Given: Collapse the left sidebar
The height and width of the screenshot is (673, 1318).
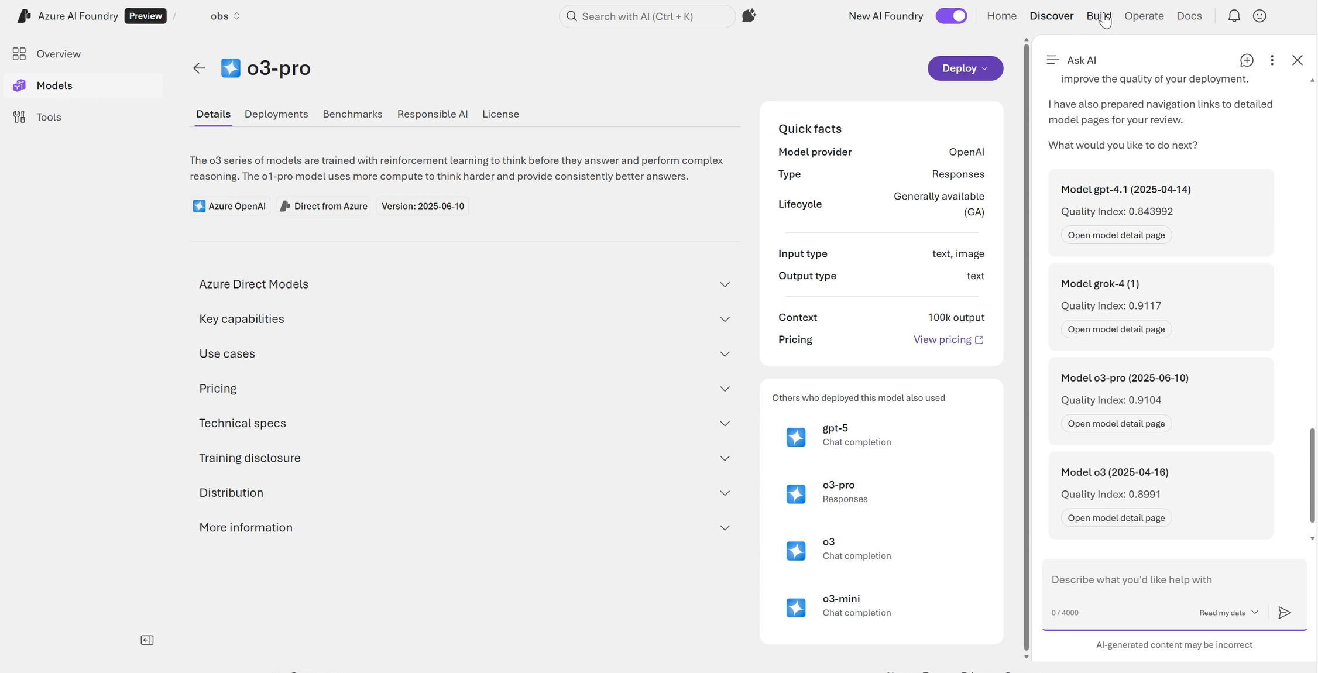Looking at the screenshot, I should click(x=147, y=640).
